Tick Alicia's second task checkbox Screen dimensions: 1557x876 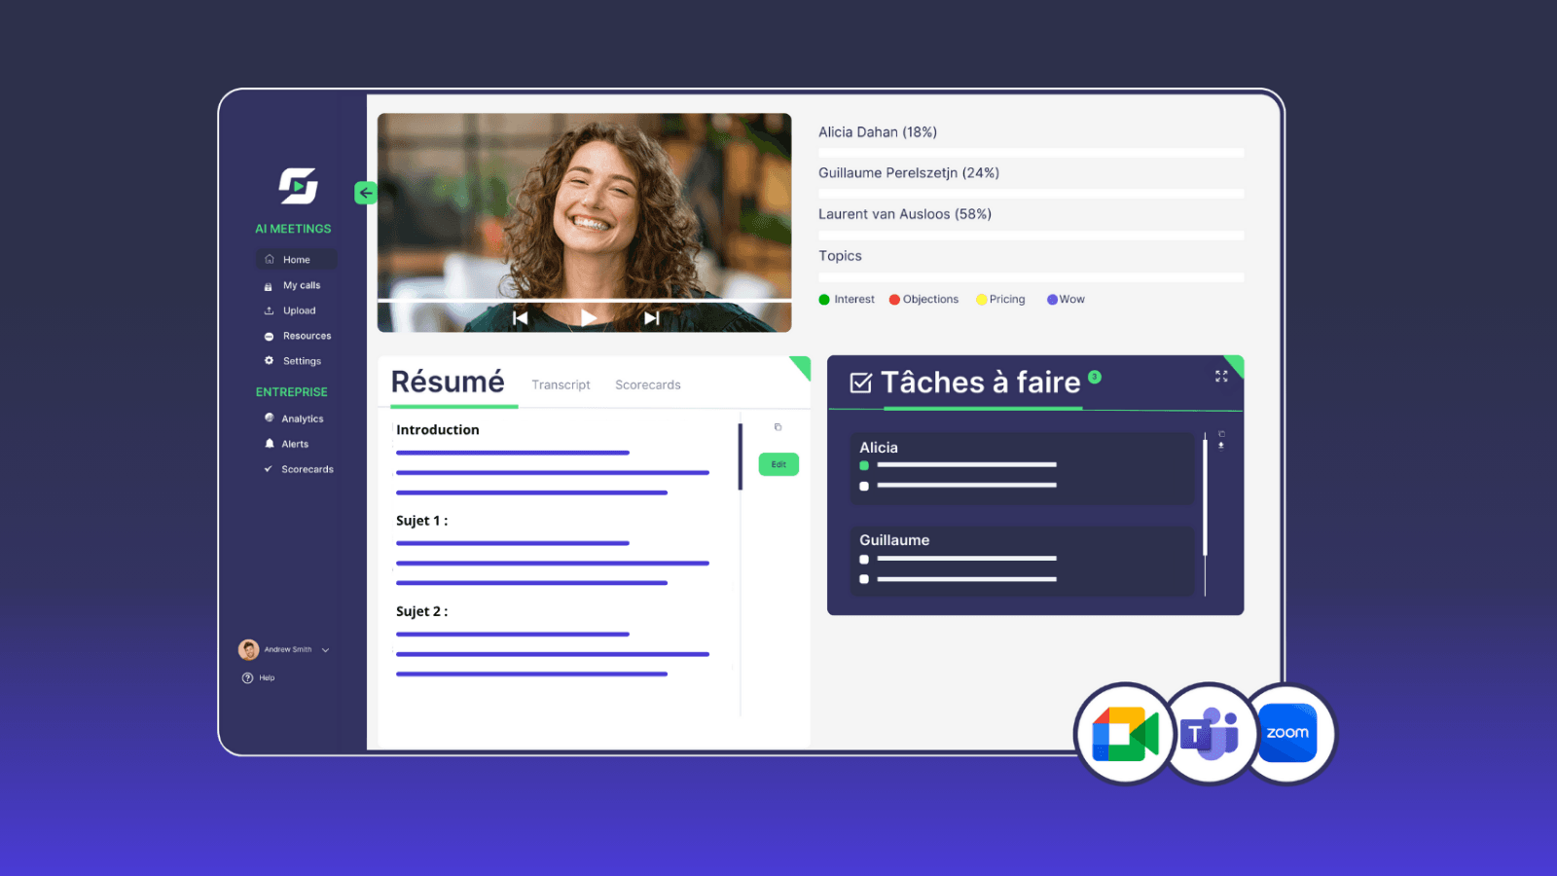pyautogui.click(x=864, y=486)
